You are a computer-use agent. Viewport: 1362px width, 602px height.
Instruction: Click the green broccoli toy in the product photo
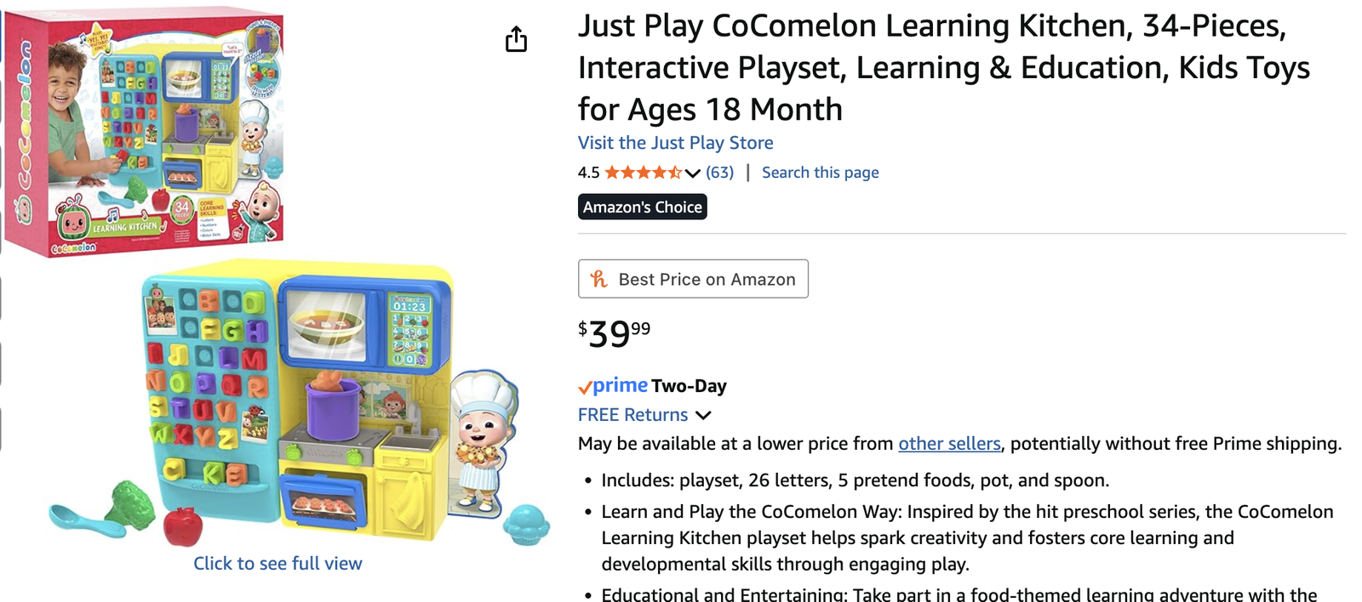coord(130,504)
